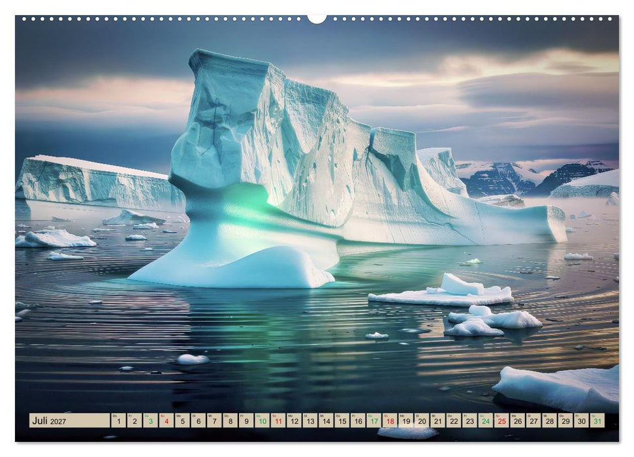Click date cell 9
Screen dimensions: 634x457
click(x=247, y=420)
